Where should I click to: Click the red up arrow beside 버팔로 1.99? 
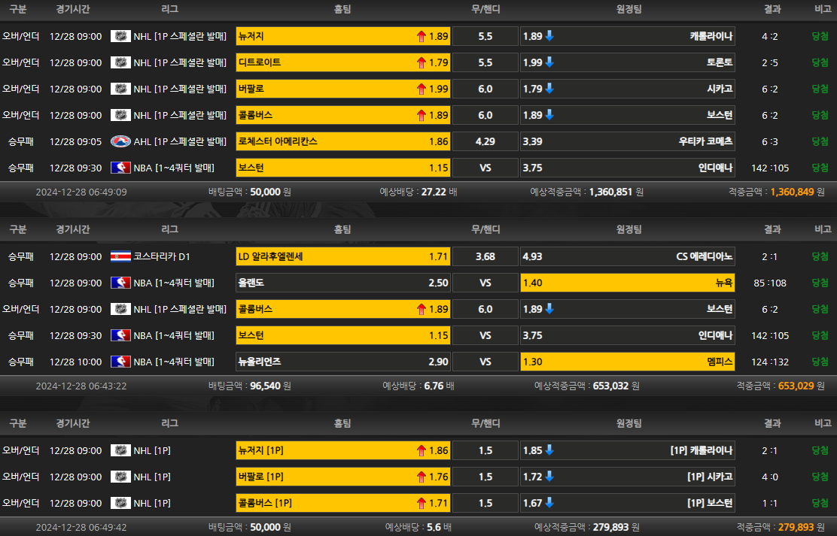422,89
